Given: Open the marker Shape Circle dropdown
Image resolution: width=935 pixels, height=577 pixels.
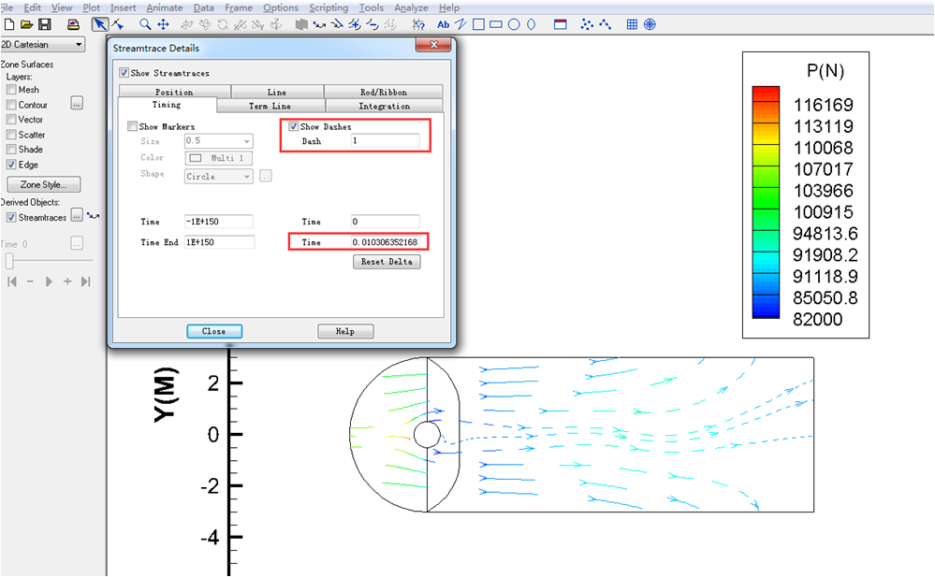Looking at the screenshot, I should click(219, 177).
